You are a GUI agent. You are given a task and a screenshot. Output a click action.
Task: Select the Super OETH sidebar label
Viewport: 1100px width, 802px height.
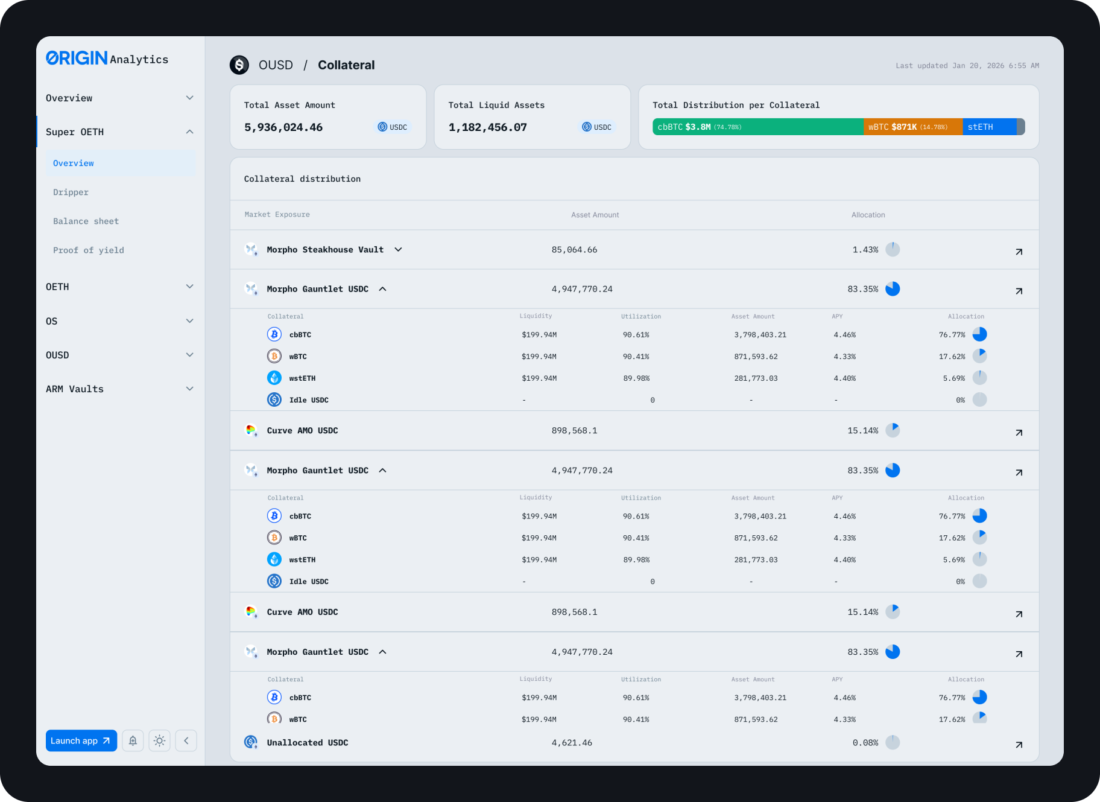click(75, 132)
